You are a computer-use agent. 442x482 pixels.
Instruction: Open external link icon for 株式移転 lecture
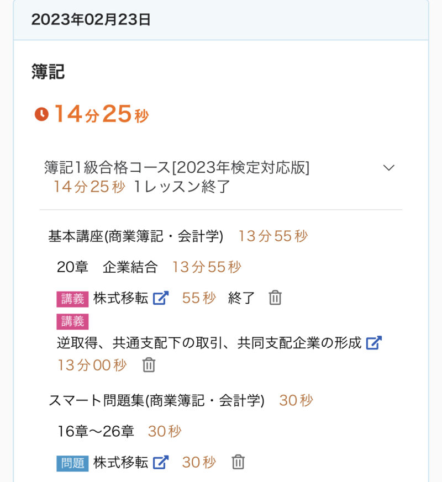coord(160,298)
